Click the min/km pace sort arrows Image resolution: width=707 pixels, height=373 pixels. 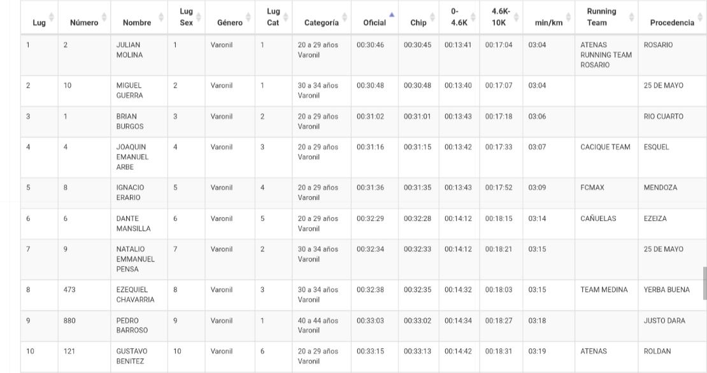[x=568, y=17]
